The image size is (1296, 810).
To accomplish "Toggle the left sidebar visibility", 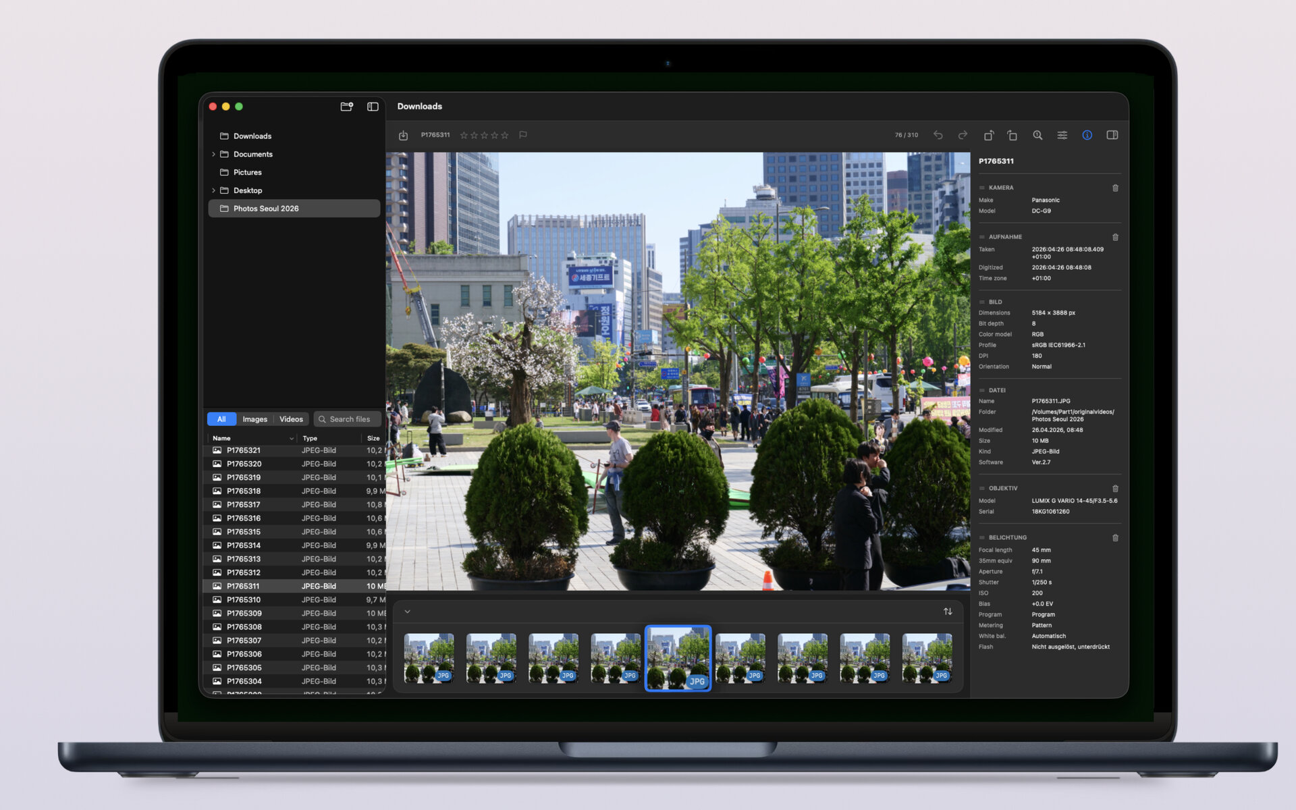I will click(373, 107).
